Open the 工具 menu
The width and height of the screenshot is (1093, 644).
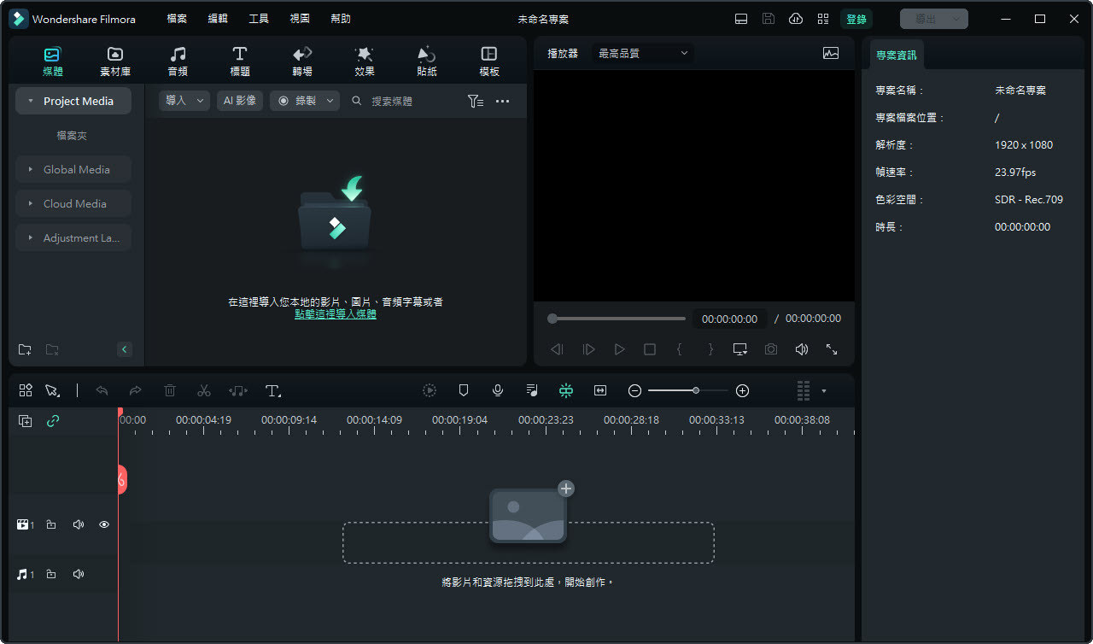(x=259, y=18)
